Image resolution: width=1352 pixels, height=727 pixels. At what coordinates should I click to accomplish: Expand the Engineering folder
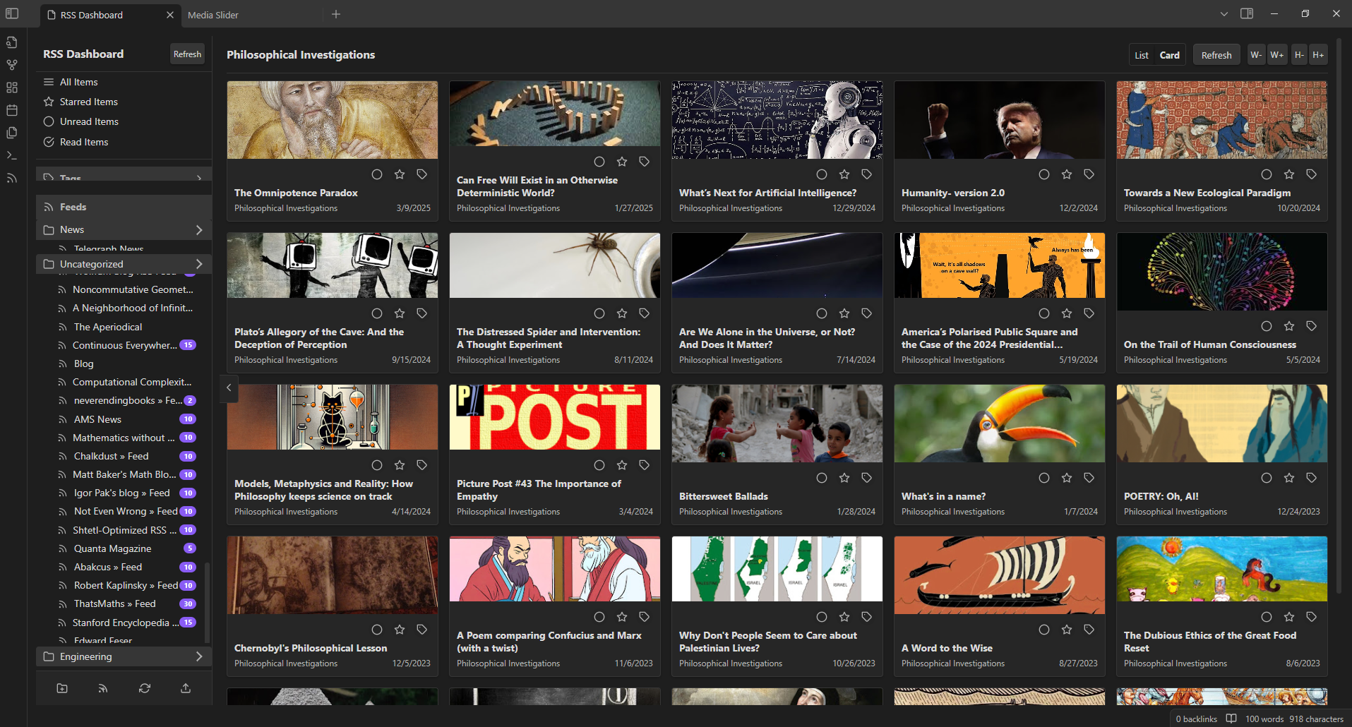[198, 656]
